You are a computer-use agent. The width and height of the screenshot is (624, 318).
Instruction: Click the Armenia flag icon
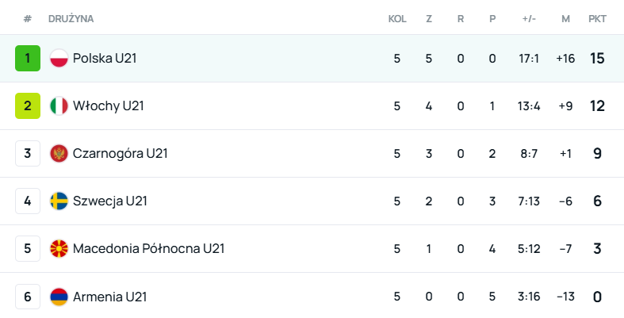(x=59, y=297)
